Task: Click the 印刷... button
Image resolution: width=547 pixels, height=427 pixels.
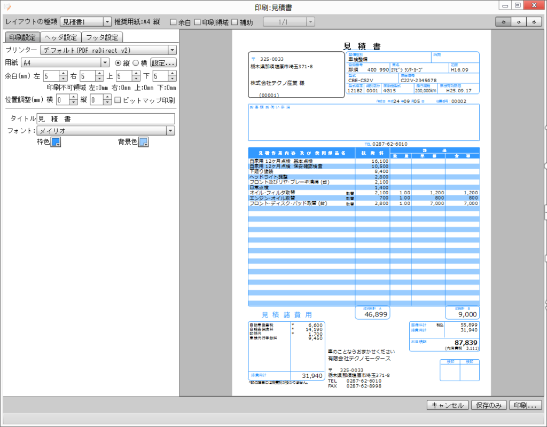Action: (x=526, y=405)
